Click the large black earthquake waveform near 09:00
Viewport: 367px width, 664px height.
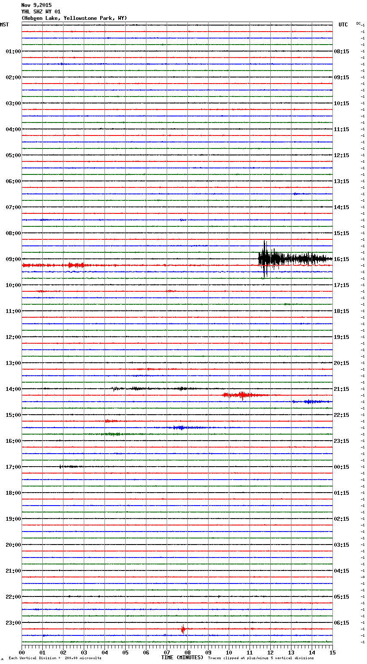tap(295, 259)
